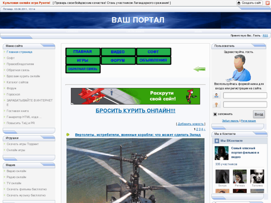
Task: Click the Добавить новость link
Action: point(190,124)
